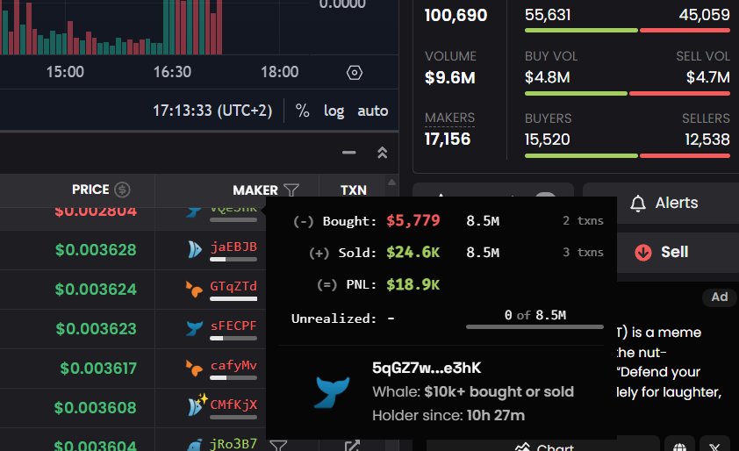The image size is (739, 451).
Task: Click the 16:30 time axis label
Action: click(x=172, y=72)
